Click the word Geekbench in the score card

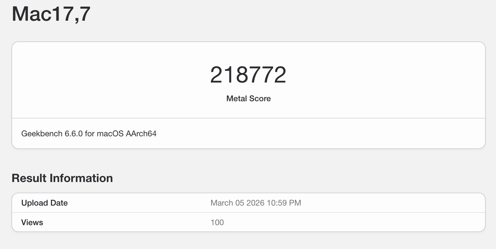[42, 133]
